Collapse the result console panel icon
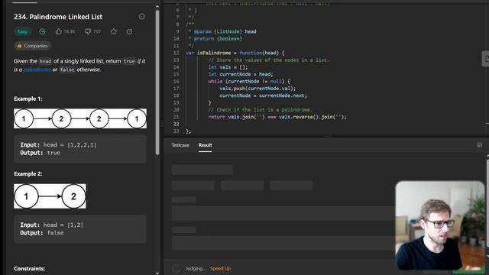Screen dimensions: 489x275 479,145
